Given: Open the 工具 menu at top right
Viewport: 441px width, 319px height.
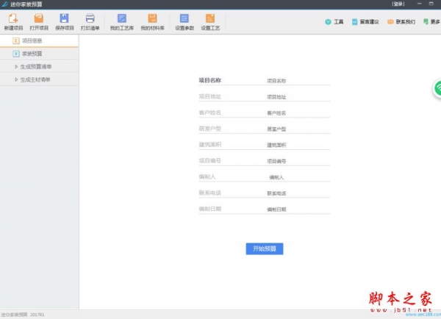Looking at the screenshot, I should coord(334,22).
